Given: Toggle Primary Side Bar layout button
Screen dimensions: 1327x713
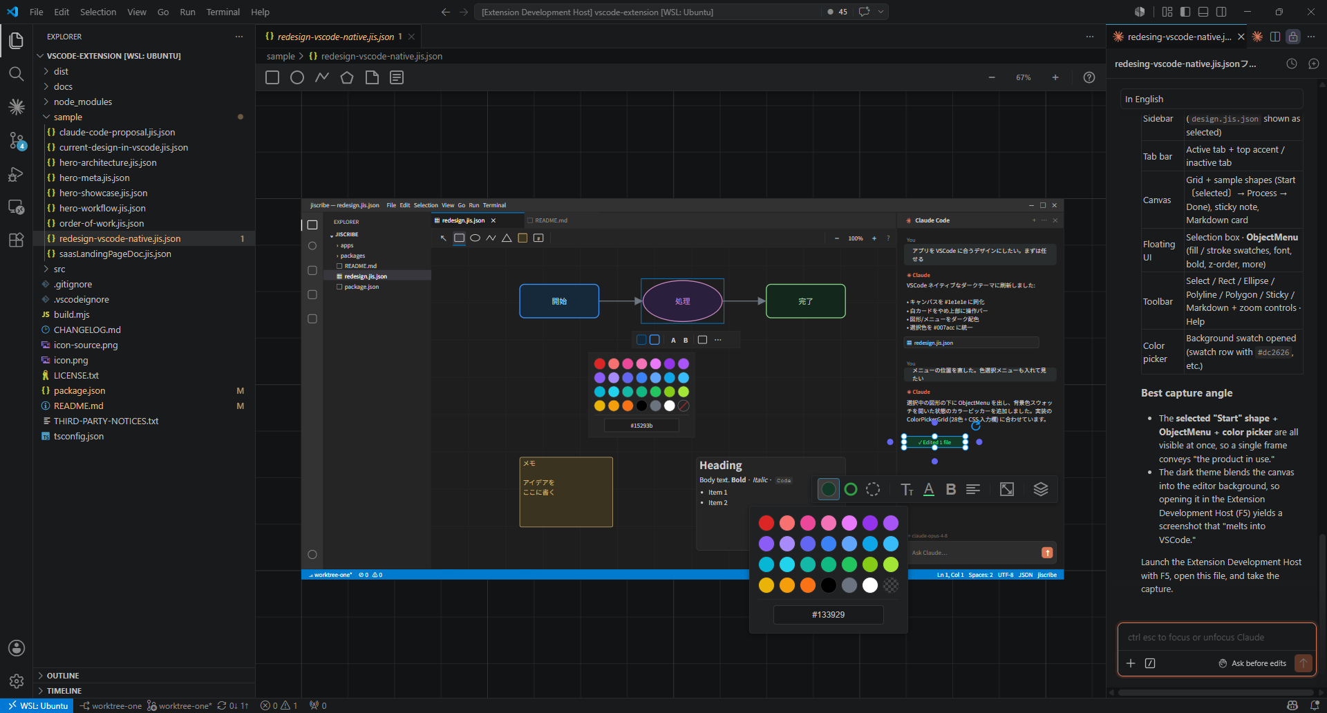Looking at the screenshot, I should pyautogui.click(x=1185, y=12).
